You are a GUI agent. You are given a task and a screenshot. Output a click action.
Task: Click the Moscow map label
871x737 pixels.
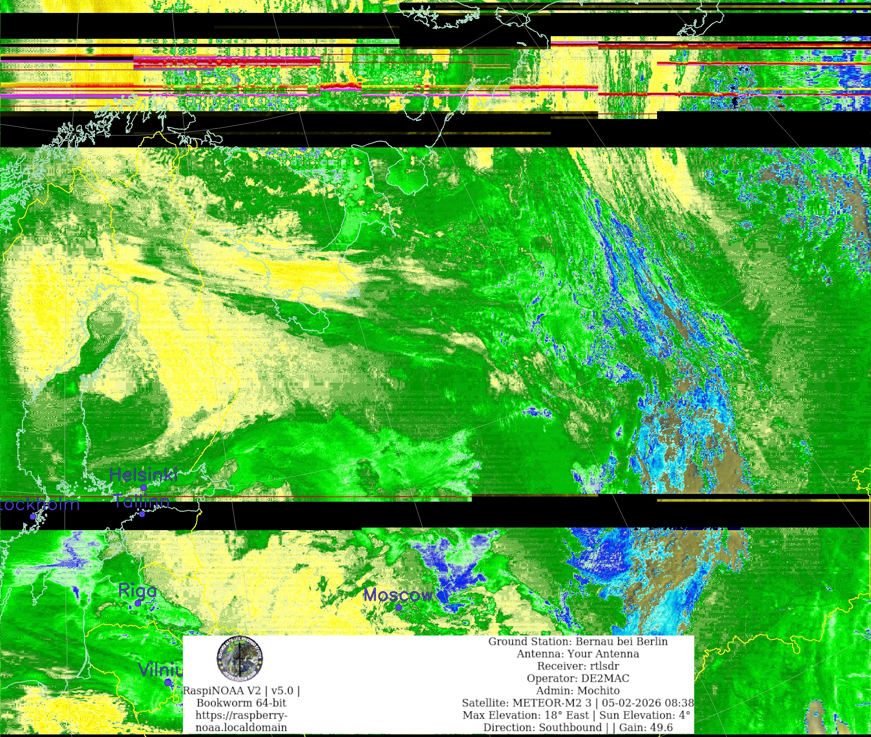398,595
